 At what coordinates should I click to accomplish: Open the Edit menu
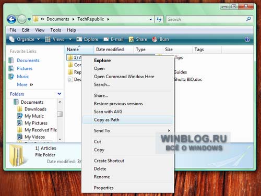click(26, 30)
